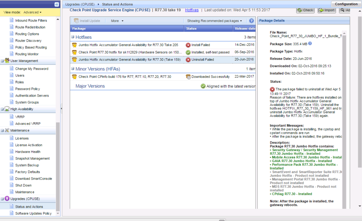Open Authentication Servers page
362x221 pixels.
coord(32,95)
